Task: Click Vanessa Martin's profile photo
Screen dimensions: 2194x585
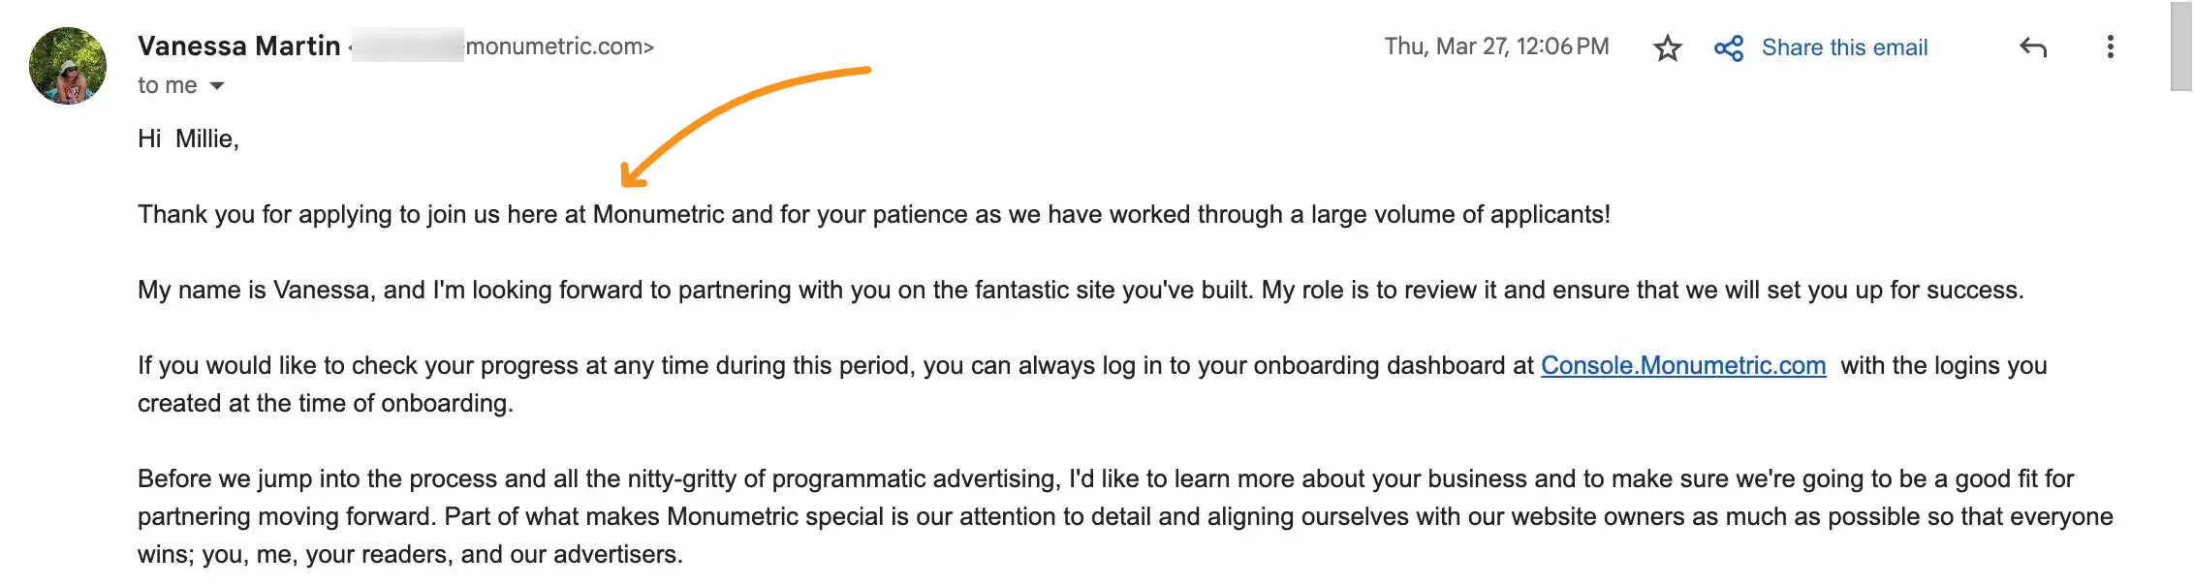Action: point(68,66)
